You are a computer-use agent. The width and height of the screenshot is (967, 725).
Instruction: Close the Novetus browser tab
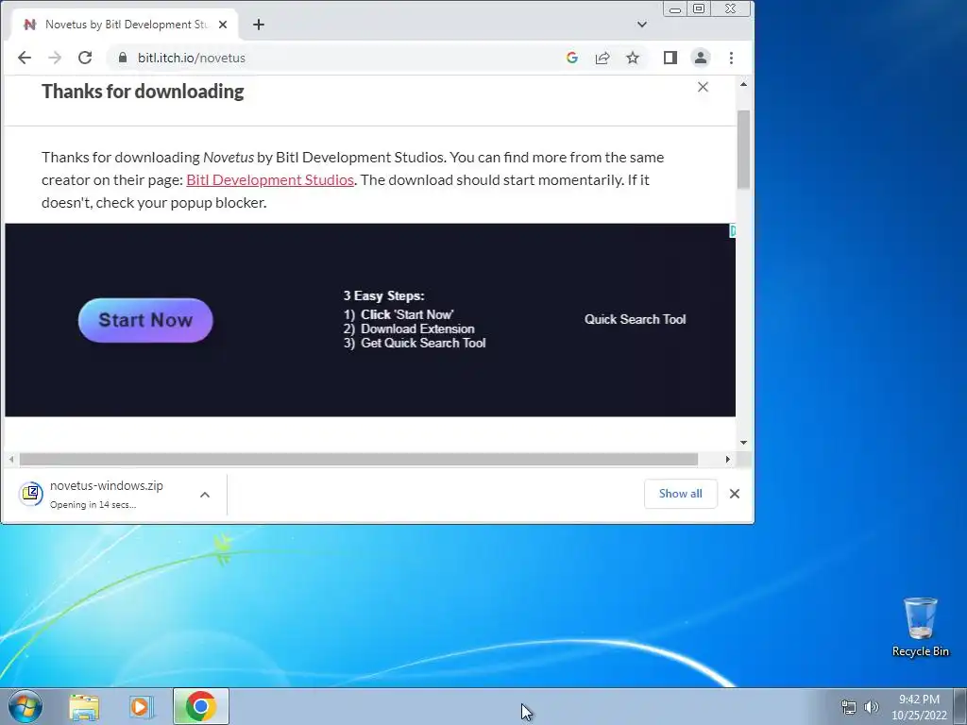(x=223, y=25)
